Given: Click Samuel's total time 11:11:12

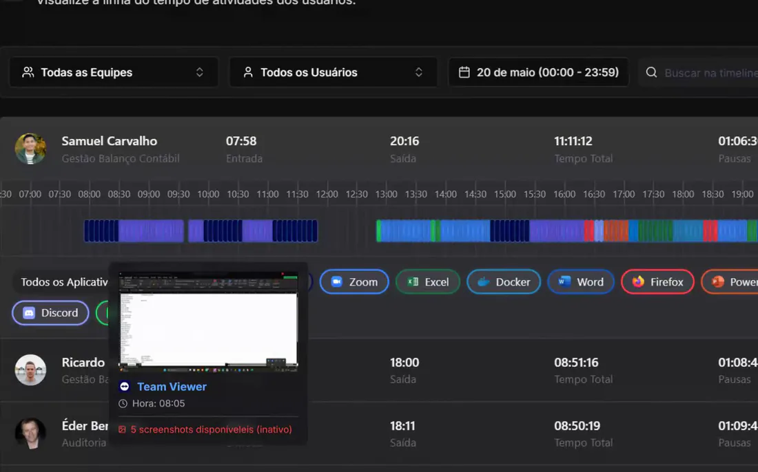Looking at the screenshot, I should tap(573, 142).
